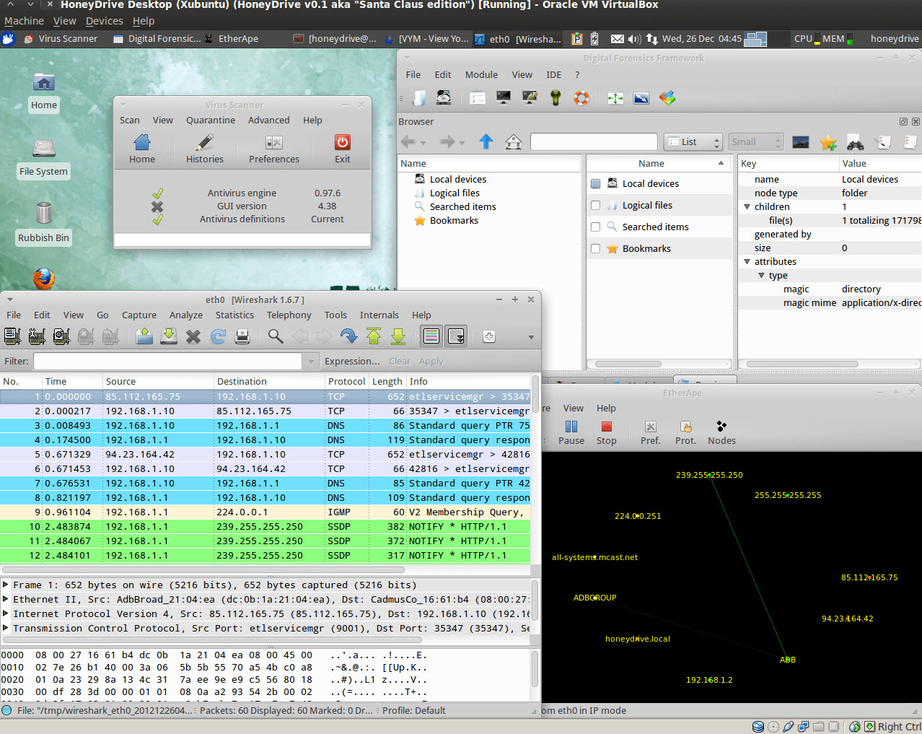Toggle packet list colorization in Wireshark

[x=431, y=336]
